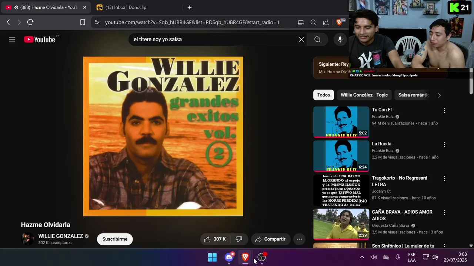This screenshot has width=474, height=266.
Task: Share this page via address bar icon
Action: [x=326, y=22]
